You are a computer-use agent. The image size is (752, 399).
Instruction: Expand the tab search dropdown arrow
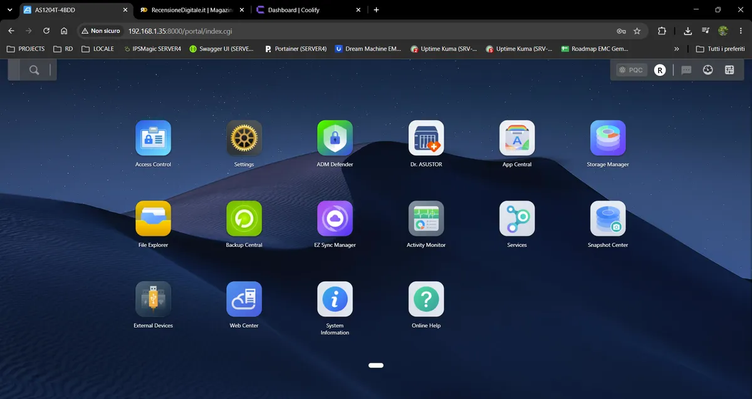coord(9,10)
